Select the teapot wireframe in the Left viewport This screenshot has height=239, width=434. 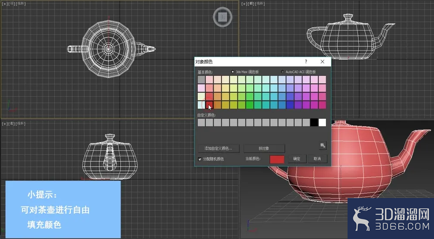(x=110, y=157)
